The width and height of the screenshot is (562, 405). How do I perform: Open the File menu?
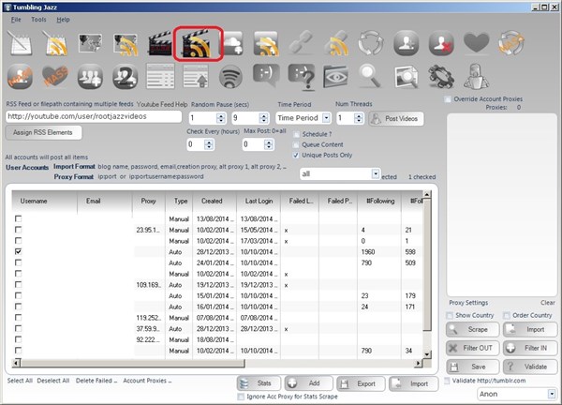[16, 20]
